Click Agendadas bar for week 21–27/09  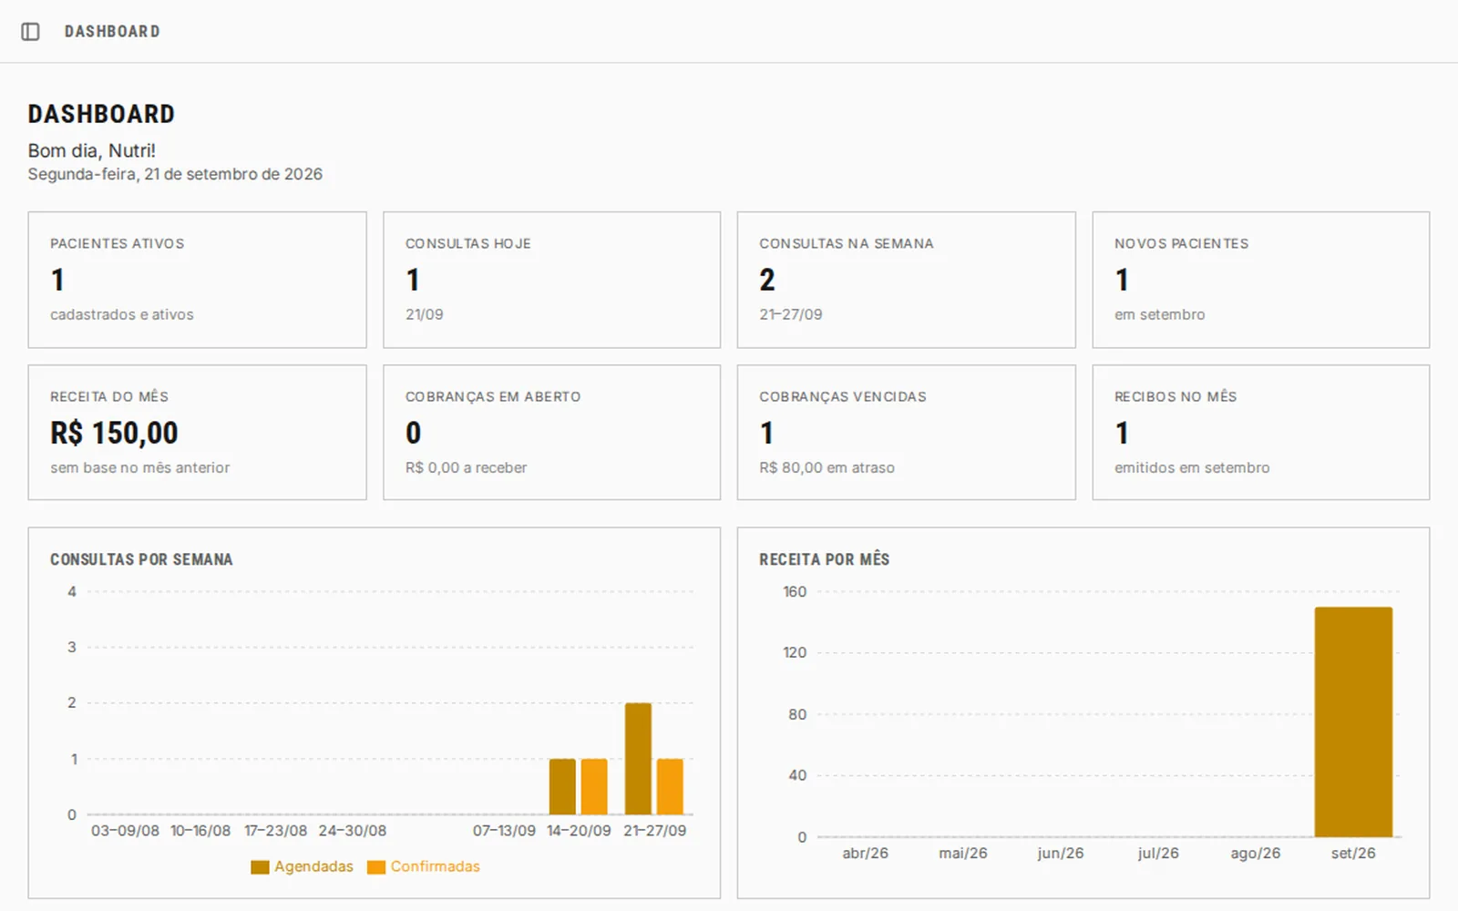coord(638,759)
